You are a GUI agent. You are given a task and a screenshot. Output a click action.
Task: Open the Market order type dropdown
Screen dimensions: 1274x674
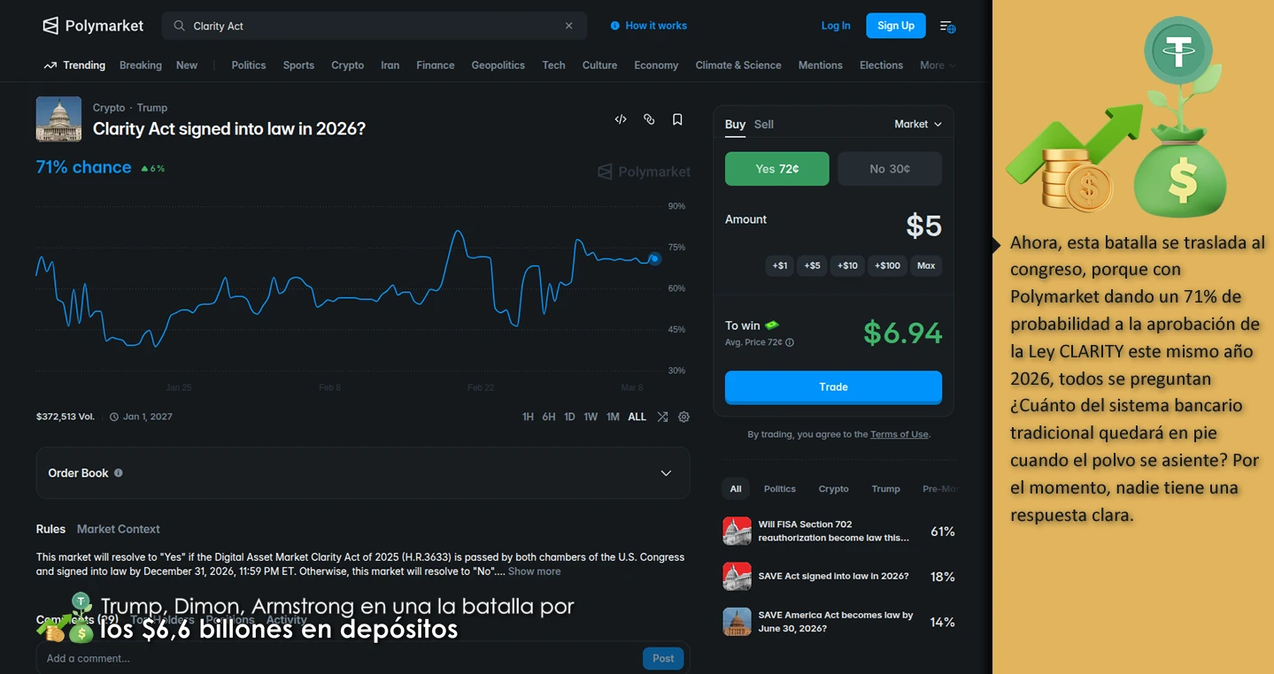pyautogui.click(x=917, y=125)
